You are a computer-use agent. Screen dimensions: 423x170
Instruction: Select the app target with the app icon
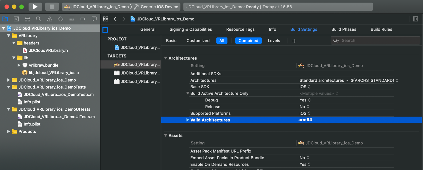pos(137,64)
